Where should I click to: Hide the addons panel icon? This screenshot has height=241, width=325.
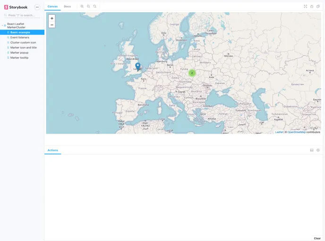click(x=318, y=150)
